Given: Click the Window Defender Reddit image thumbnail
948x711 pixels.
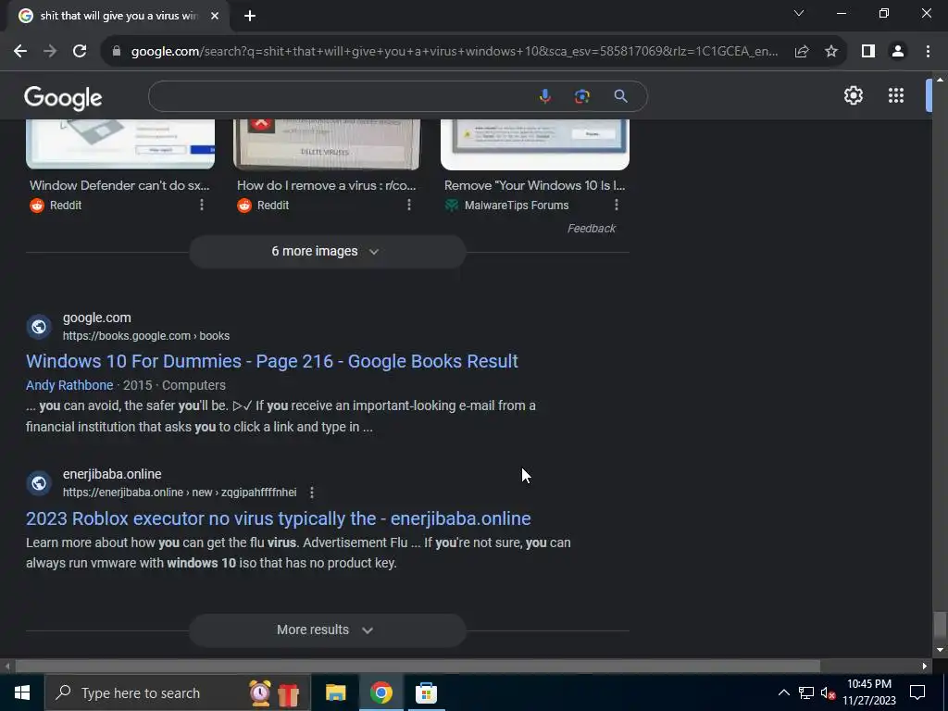Looking at the screenshot, I should [x=120, y=143].
